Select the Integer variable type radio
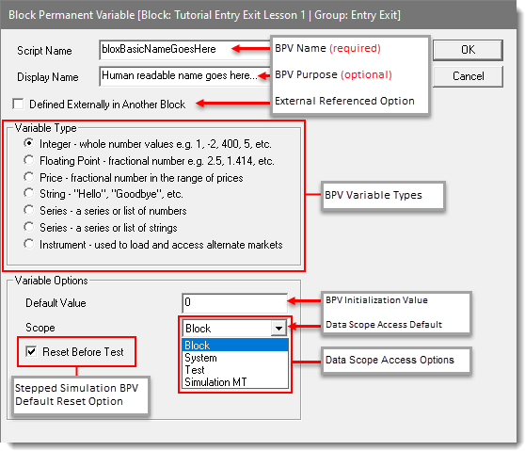 [29, 143]
